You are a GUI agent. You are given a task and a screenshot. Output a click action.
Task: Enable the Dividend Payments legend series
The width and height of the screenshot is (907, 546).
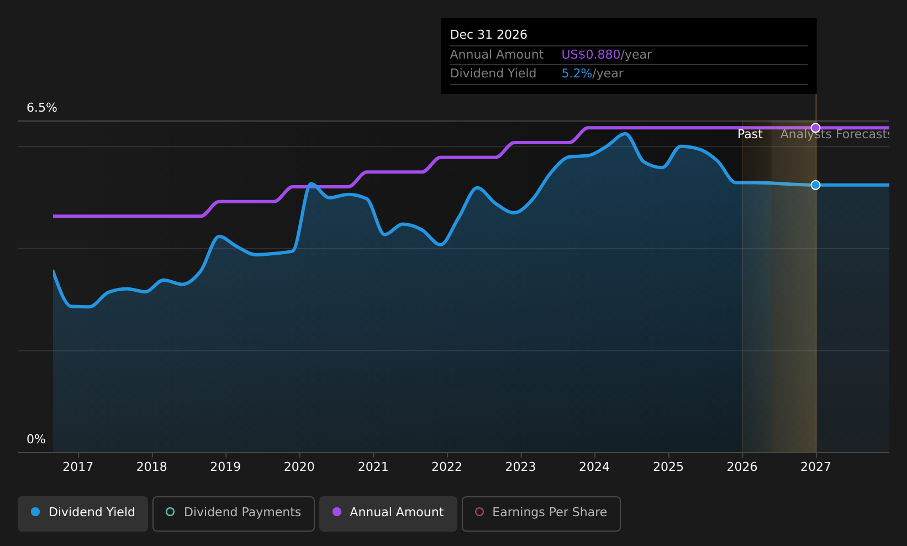click(233, 513)
